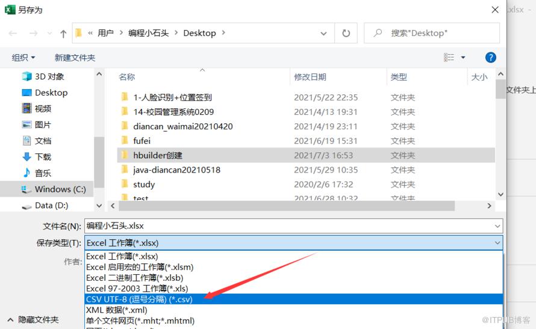536x329 pixels.
Task: Sort files by 类型 column
Action: [399, 77]
